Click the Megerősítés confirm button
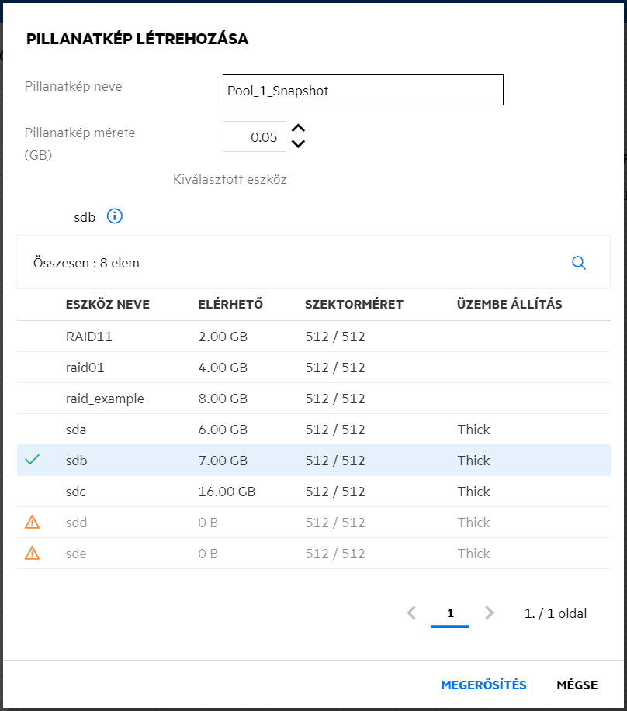The image size is (627, 711). [483, 685]
